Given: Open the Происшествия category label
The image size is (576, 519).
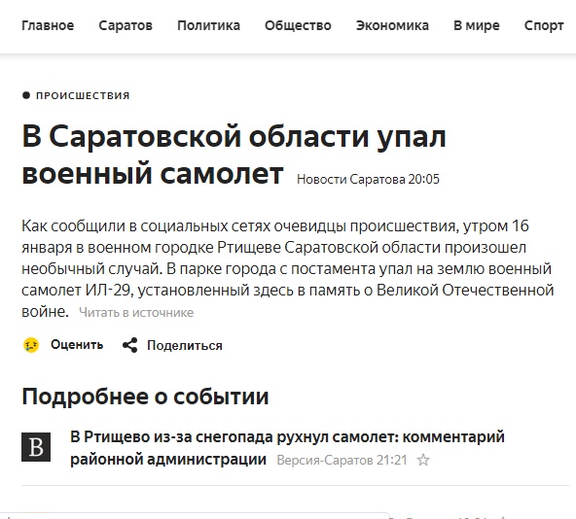Looking at the screenshot, I should click(83, 96).
